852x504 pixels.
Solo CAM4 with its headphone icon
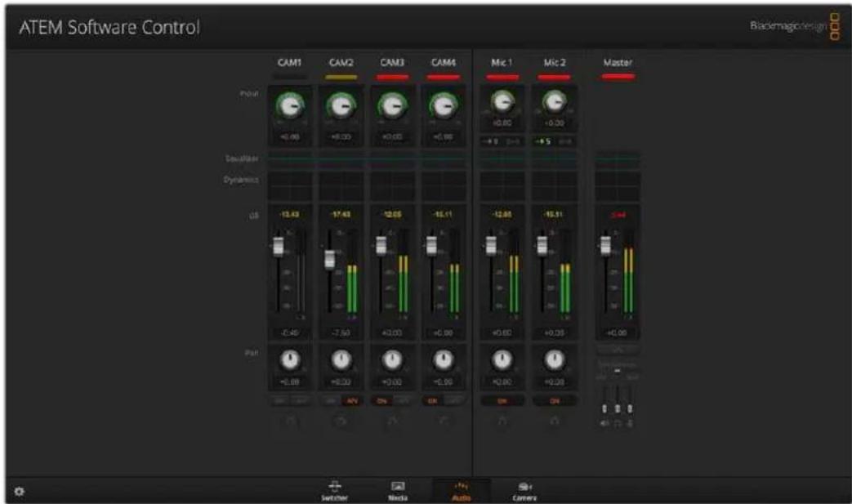444,421
